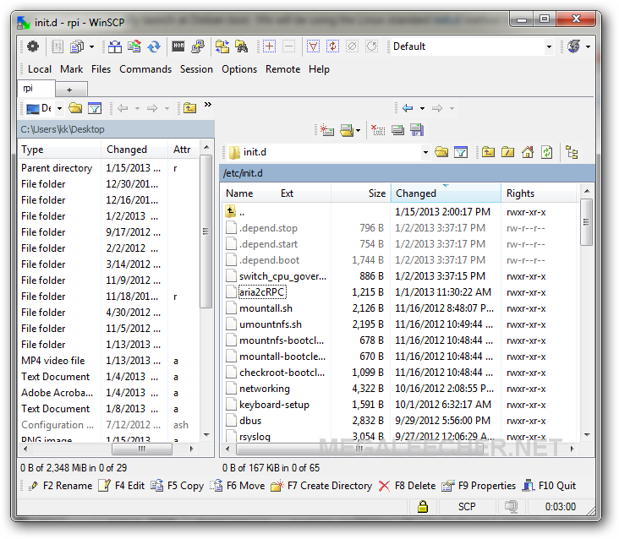This screenshot has height=539, width=619.
Task: Click the Invert Selection arrows icon
Action: (333, 46)
